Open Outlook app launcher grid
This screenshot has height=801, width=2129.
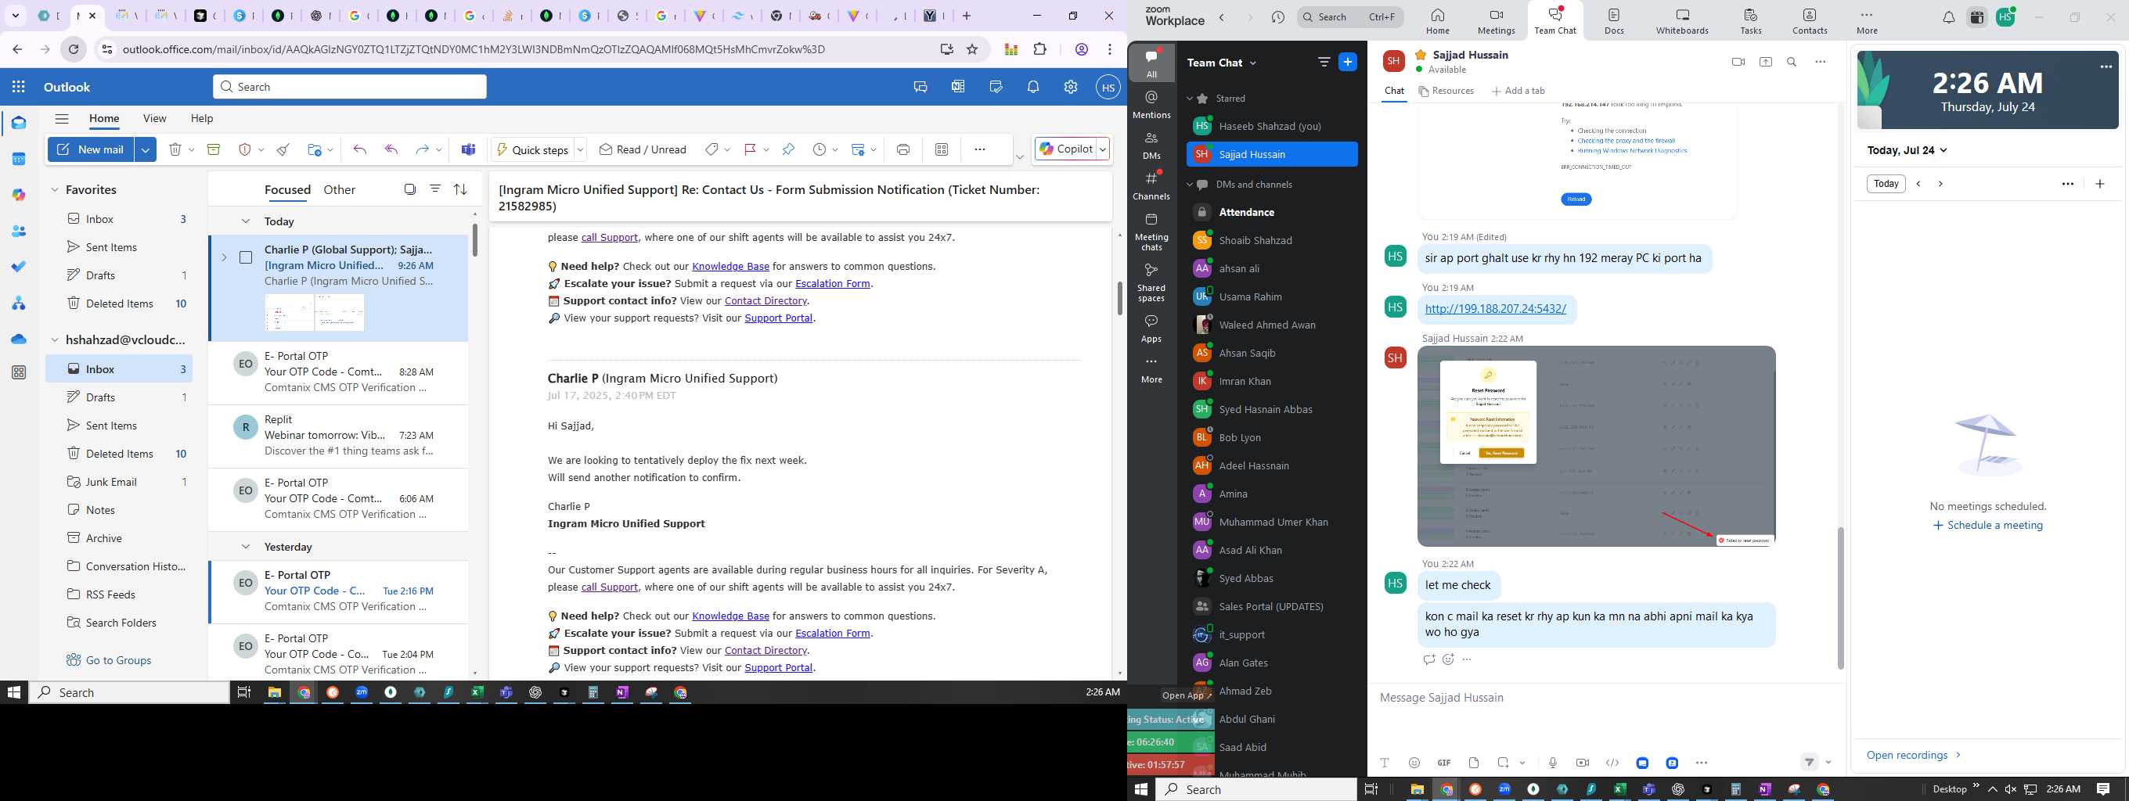[x=18, y=87]
